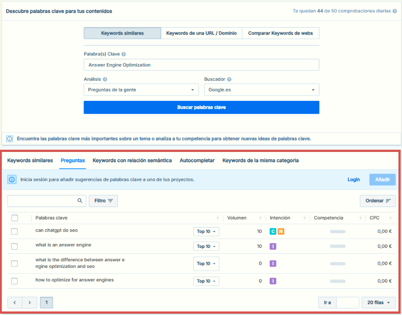Open Top 10 dropdown for difference between AEO row
The image size is (402, 315).
(x=206, y=263)
